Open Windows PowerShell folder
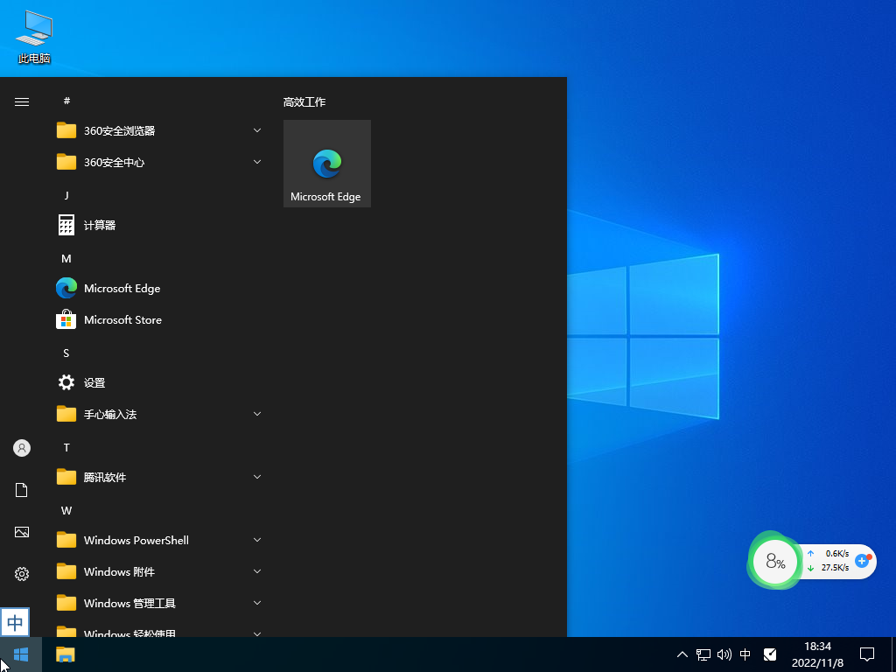 tap(159, 540)
